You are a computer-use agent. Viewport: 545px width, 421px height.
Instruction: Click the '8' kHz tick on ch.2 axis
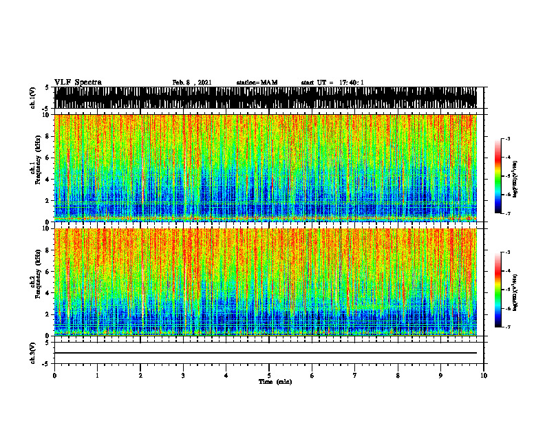(48, 250)
